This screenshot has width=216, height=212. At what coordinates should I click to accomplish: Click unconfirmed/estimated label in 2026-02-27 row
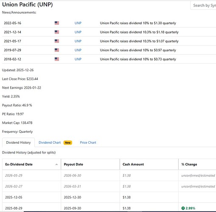[x=198, y=187]
